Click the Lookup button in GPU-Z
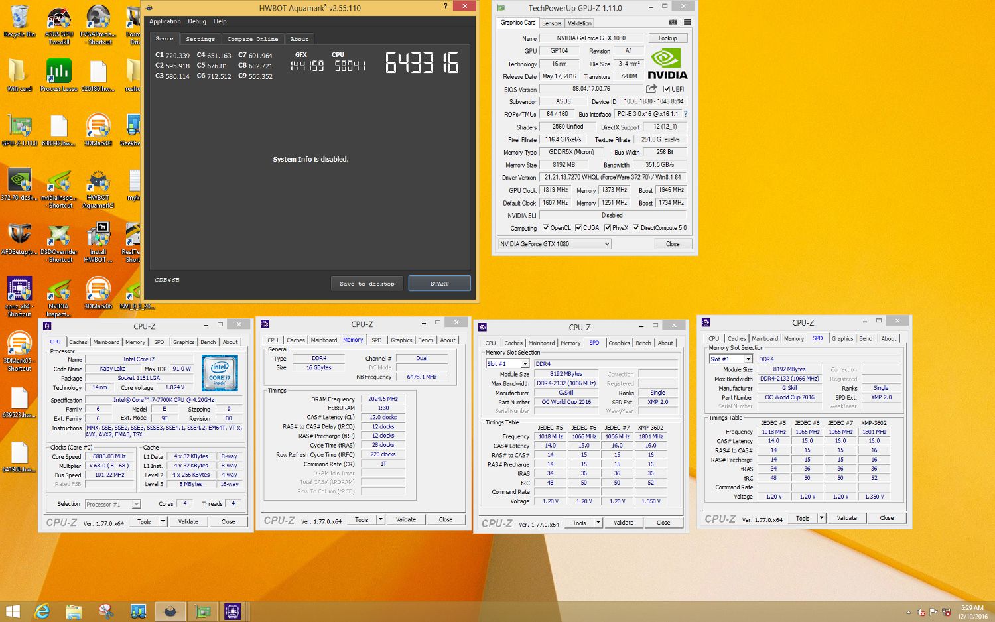 point(668,38)
